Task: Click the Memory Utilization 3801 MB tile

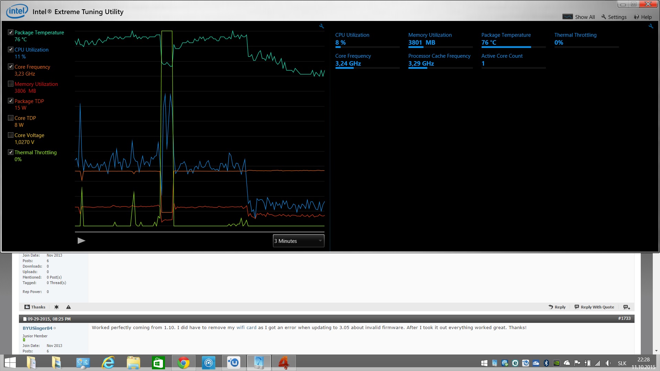Action: 440,40
